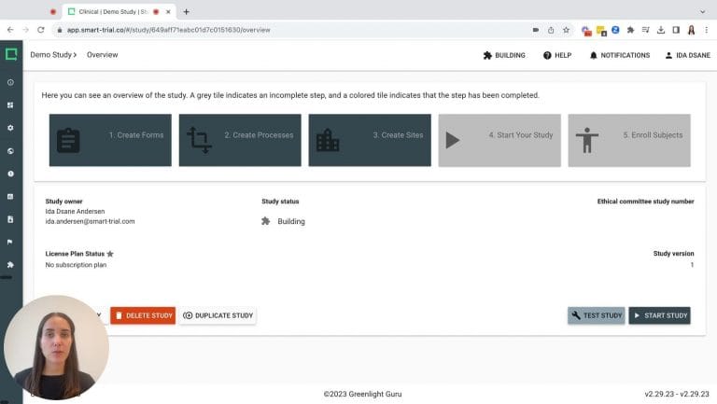
Task: Click Demo Study in the breadcrumb
Action: (51, 55)
